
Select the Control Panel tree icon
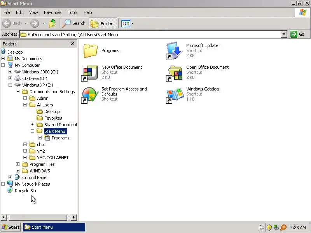[x=17, y=177]
